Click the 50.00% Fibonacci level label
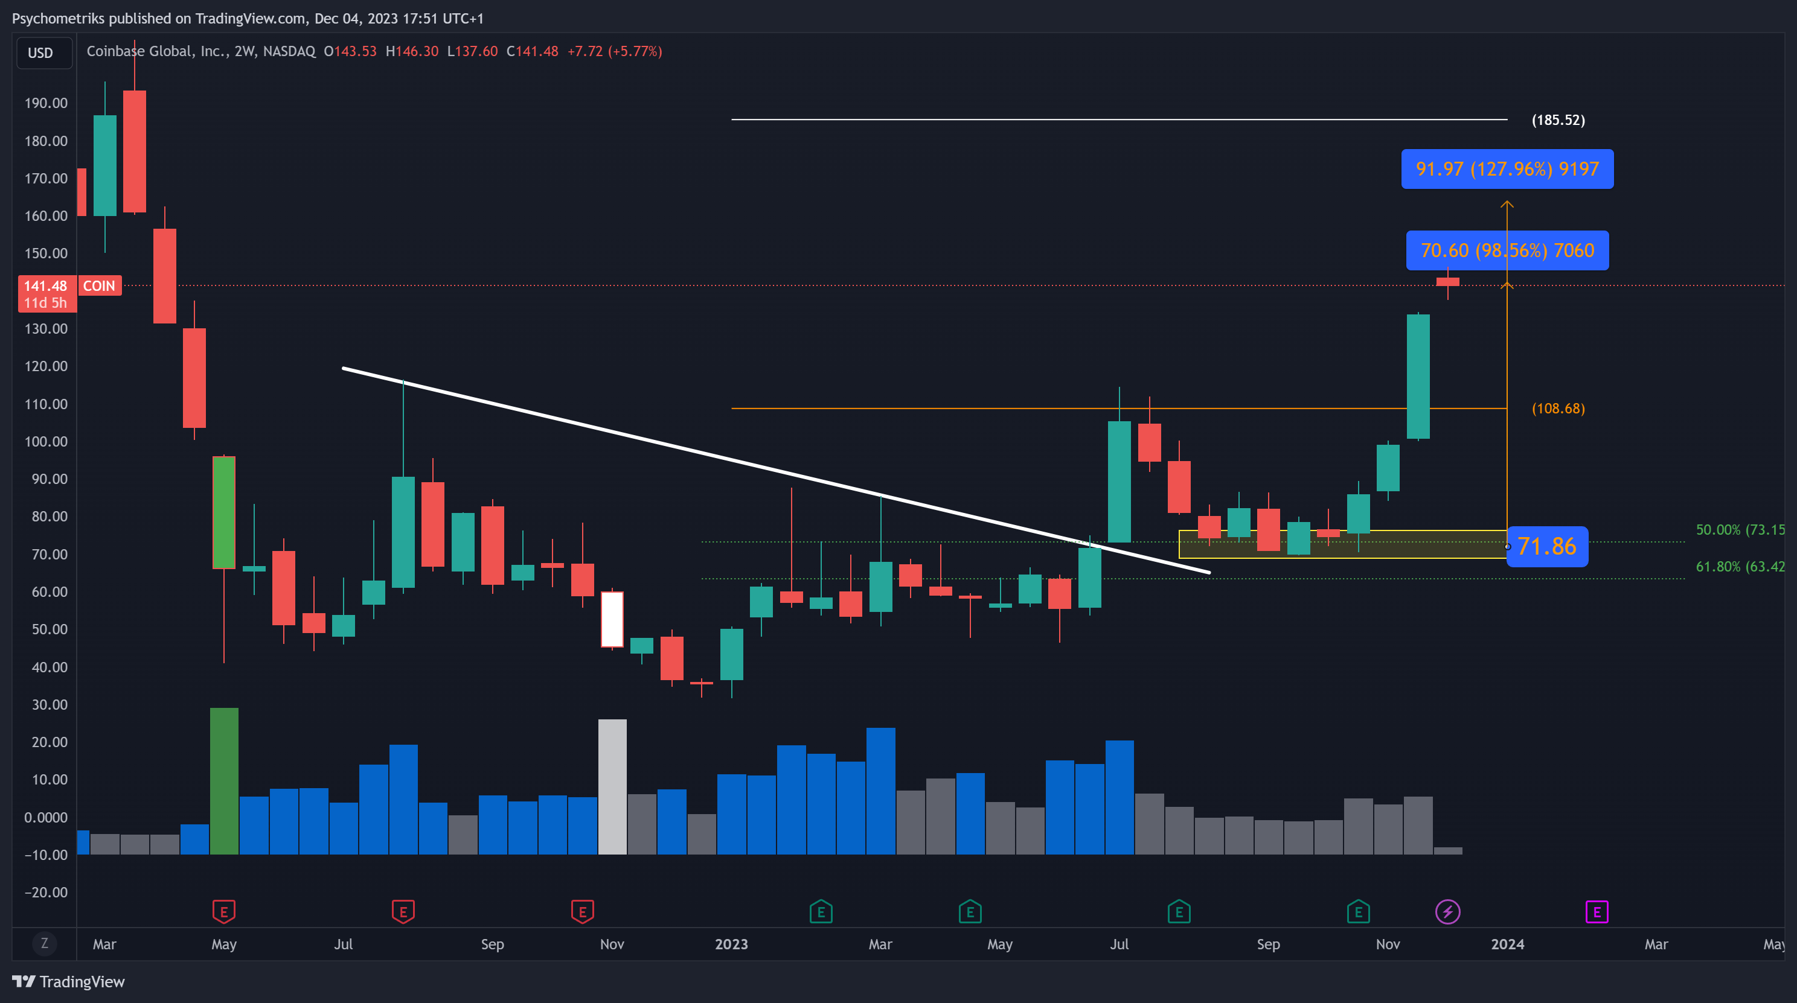The width and height of the screenshot is (1797, 1003). point(1740,530)
